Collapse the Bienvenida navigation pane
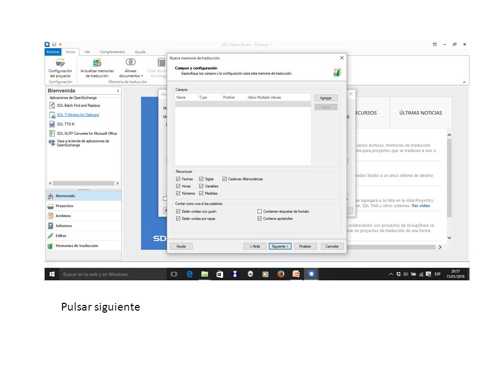Viewport: 492px width, 369px height. 118,91
